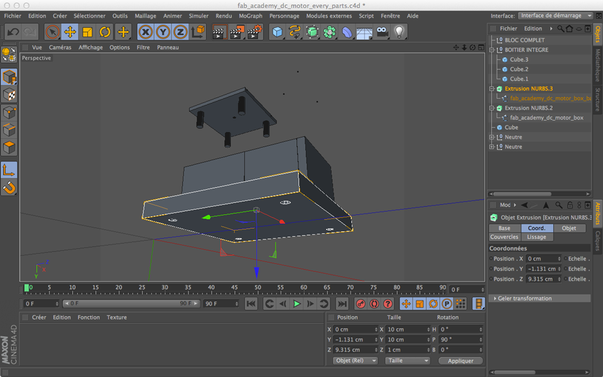Image resolution: width=603 pixels, height=377 pixels.
Task: Open the Maillage menu
Action: pos(145,16)
